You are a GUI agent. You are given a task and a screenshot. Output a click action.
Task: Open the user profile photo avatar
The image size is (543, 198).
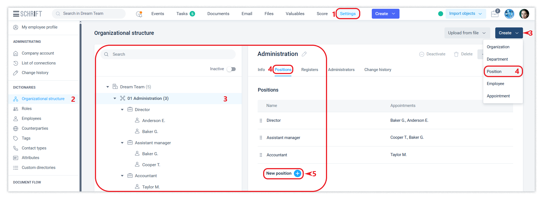(x=524, y=14)
